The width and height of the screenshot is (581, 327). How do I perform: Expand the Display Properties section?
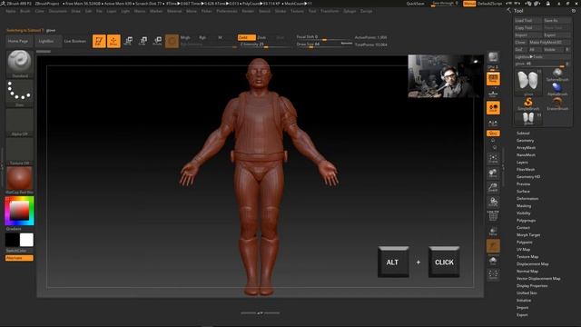[x=532, y=286]
